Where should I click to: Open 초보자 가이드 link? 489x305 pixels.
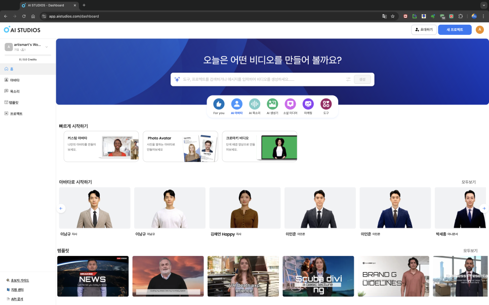[x=20, y=280]
